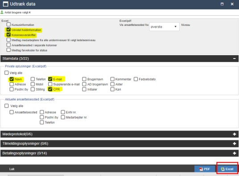Uncheck the CPR checkbox
The height and width of the screenshot is (176, 239).
click(50, 89)
